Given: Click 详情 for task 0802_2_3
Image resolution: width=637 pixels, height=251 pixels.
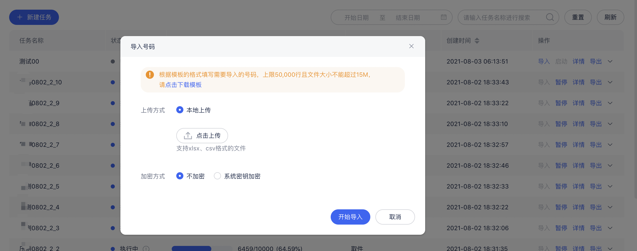Looking at the screenshot, I should click(578, 228).
